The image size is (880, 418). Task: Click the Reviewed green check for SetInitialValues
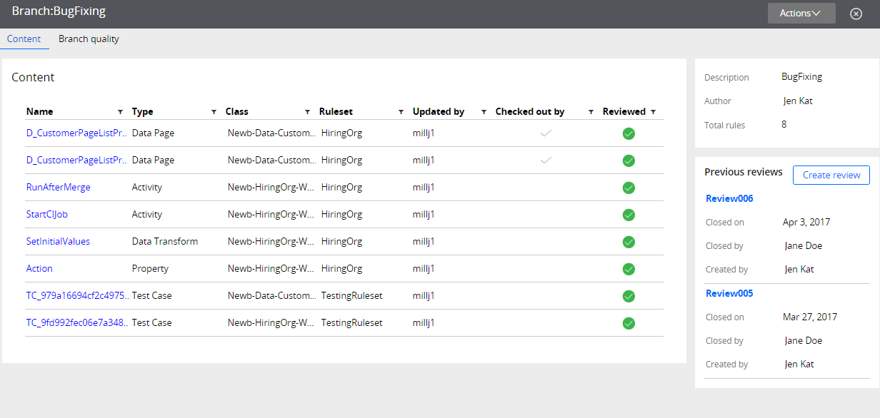tap(629, 242)
